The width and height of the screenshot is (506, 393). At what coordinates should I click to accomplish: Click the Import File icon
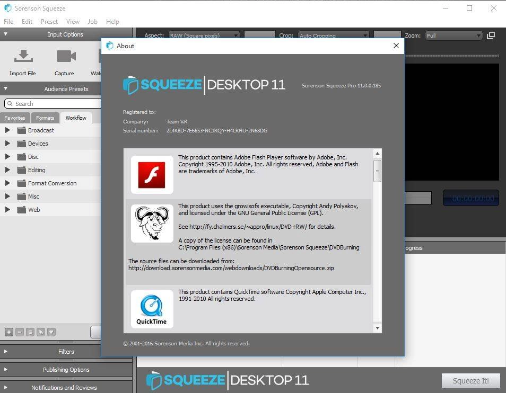point(23,56)
